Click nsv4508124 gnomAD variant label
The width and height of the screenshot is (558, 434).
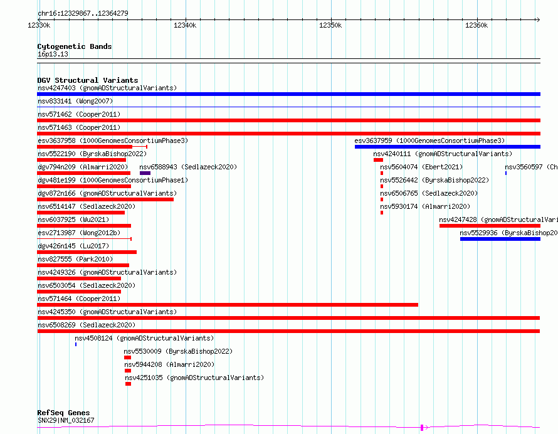click(144, 338)
